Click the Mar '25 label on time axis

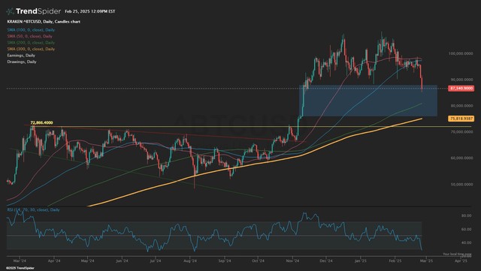pyautogui.click(x=426, y=261)
